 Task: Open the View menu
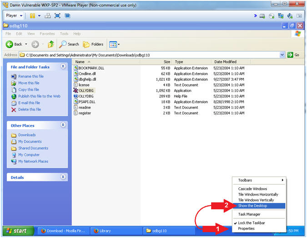point(31,34)
